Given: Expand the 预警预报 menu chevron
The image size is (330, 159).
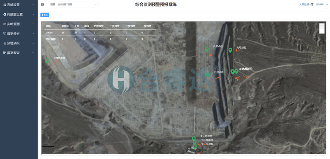Looking at the screenshot, I should tap(33, 43).
